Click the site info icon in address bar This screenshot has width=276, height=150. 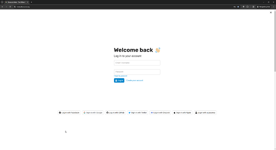pos(15,7)
